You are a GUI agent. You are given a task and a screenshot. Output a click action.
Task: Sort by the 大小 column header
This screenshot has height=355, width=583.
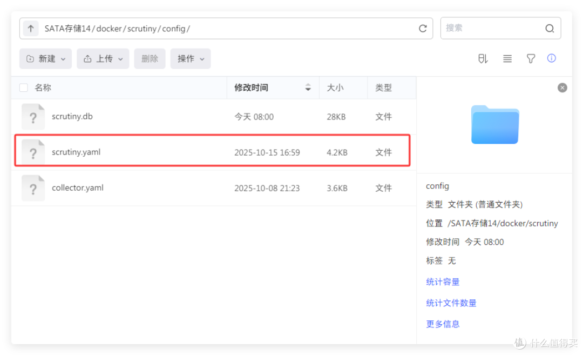pyautogui.click(x=335, y=88)
